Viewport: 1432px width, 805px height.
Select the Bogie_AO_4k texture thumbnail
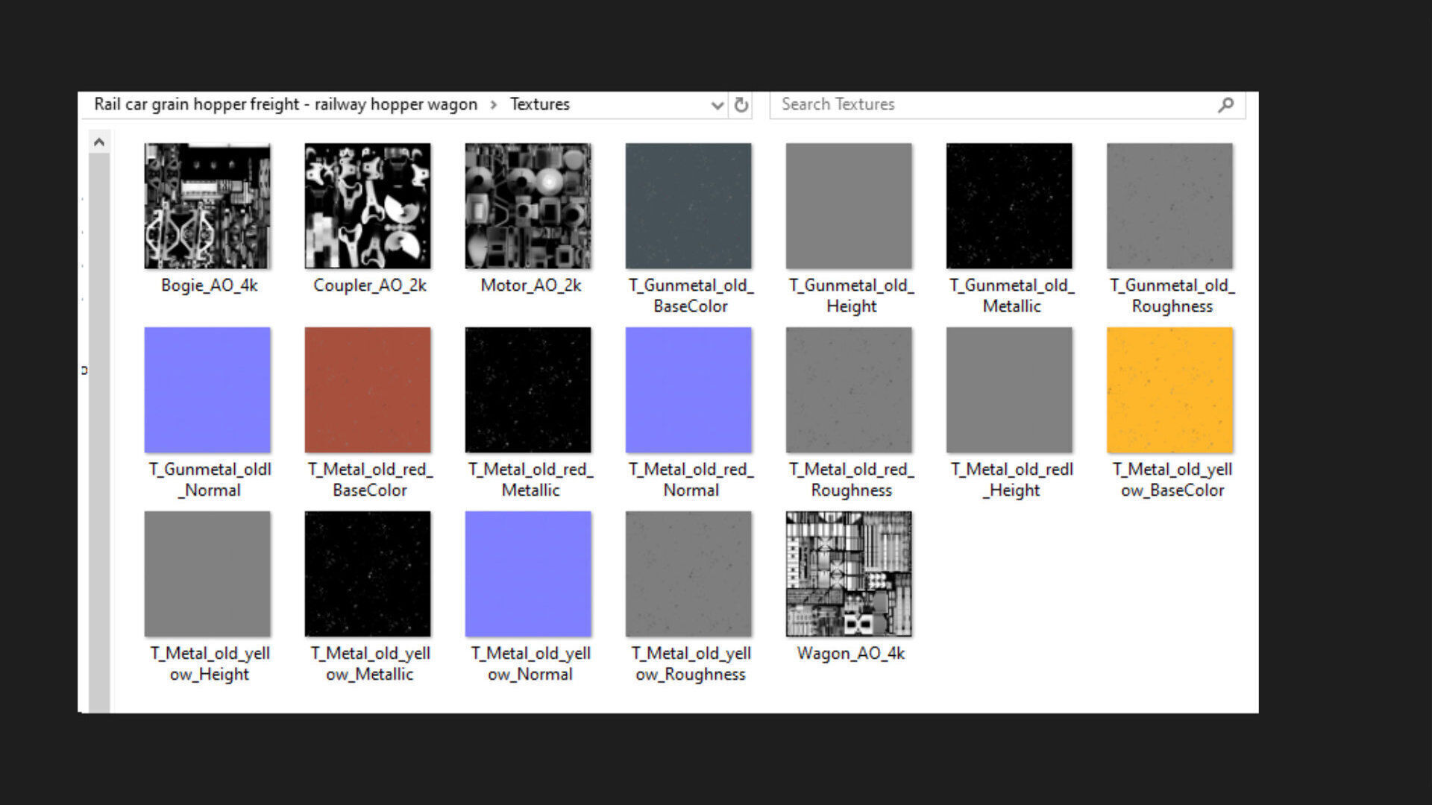(207, 206)
